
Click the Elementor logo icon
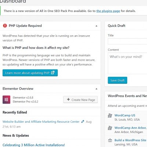coord(6,100)
